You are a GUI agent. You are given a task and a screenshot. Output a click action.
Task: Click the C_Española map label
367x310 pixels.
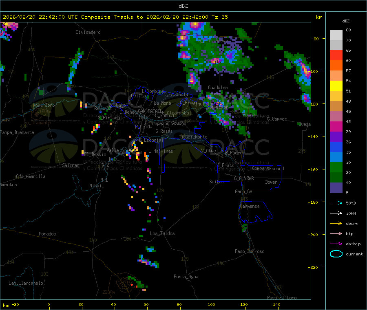176,95
